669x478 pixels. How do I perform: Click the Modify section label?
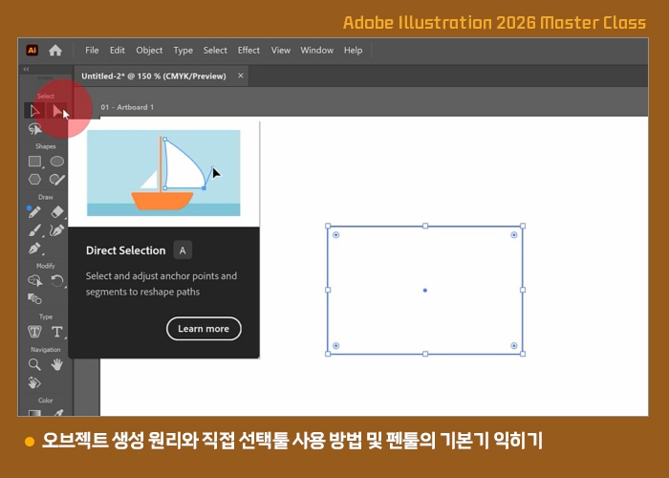pos(46,266)
